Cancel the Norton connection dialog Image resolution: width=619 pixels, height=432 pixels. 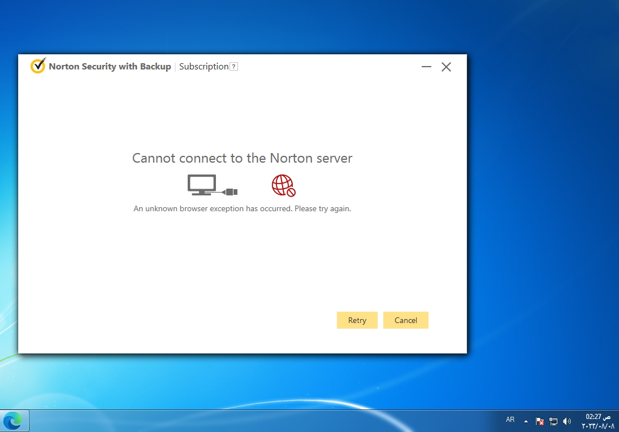click(x=405, y=320)
